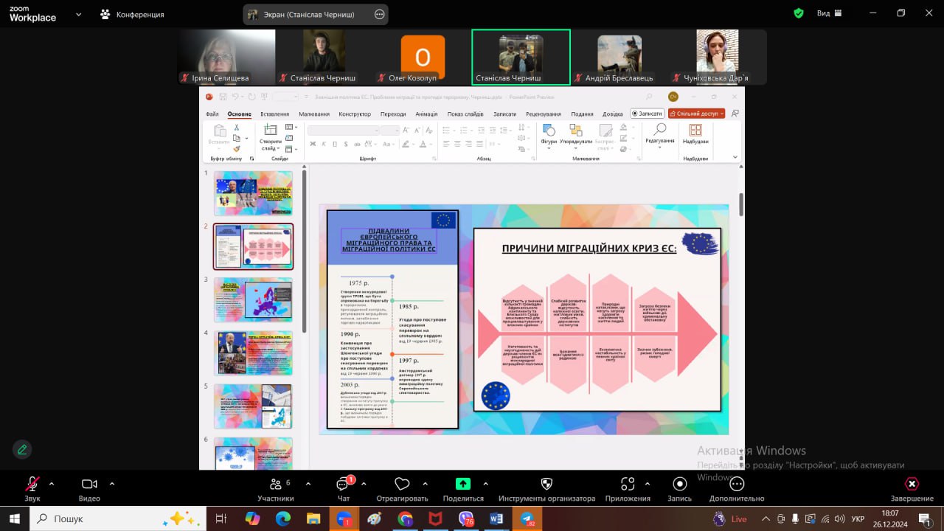Screen dimensions: 944x531
Task: Open Google Chrome from the taskbar
Action: 404,519
